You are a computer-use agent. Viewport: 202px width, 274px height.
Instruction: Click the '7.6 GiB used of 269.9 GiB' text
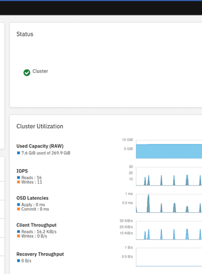46,153
